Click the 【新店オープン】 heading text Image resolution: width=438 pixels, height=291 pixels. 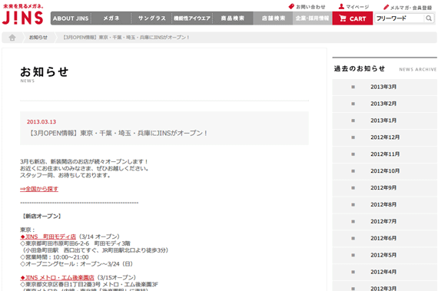click(x=41, y=217)
